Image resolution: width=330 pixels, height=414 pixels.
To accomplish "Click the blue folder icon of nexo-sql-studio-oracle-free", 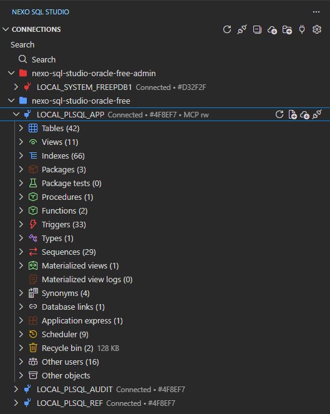I will click(x=23, y=101).
